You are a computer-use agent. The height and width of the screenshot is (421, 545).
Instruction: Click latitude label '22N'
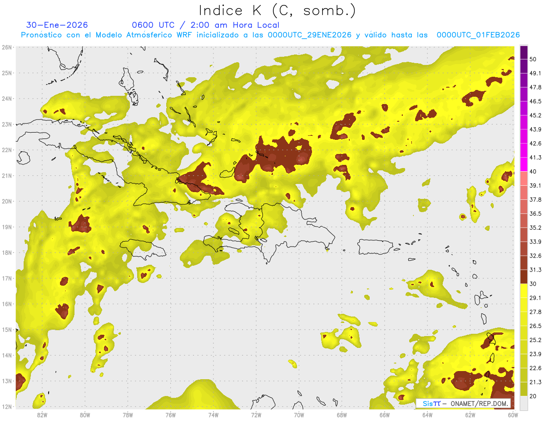pyautogui.click(x=7, y=150)
